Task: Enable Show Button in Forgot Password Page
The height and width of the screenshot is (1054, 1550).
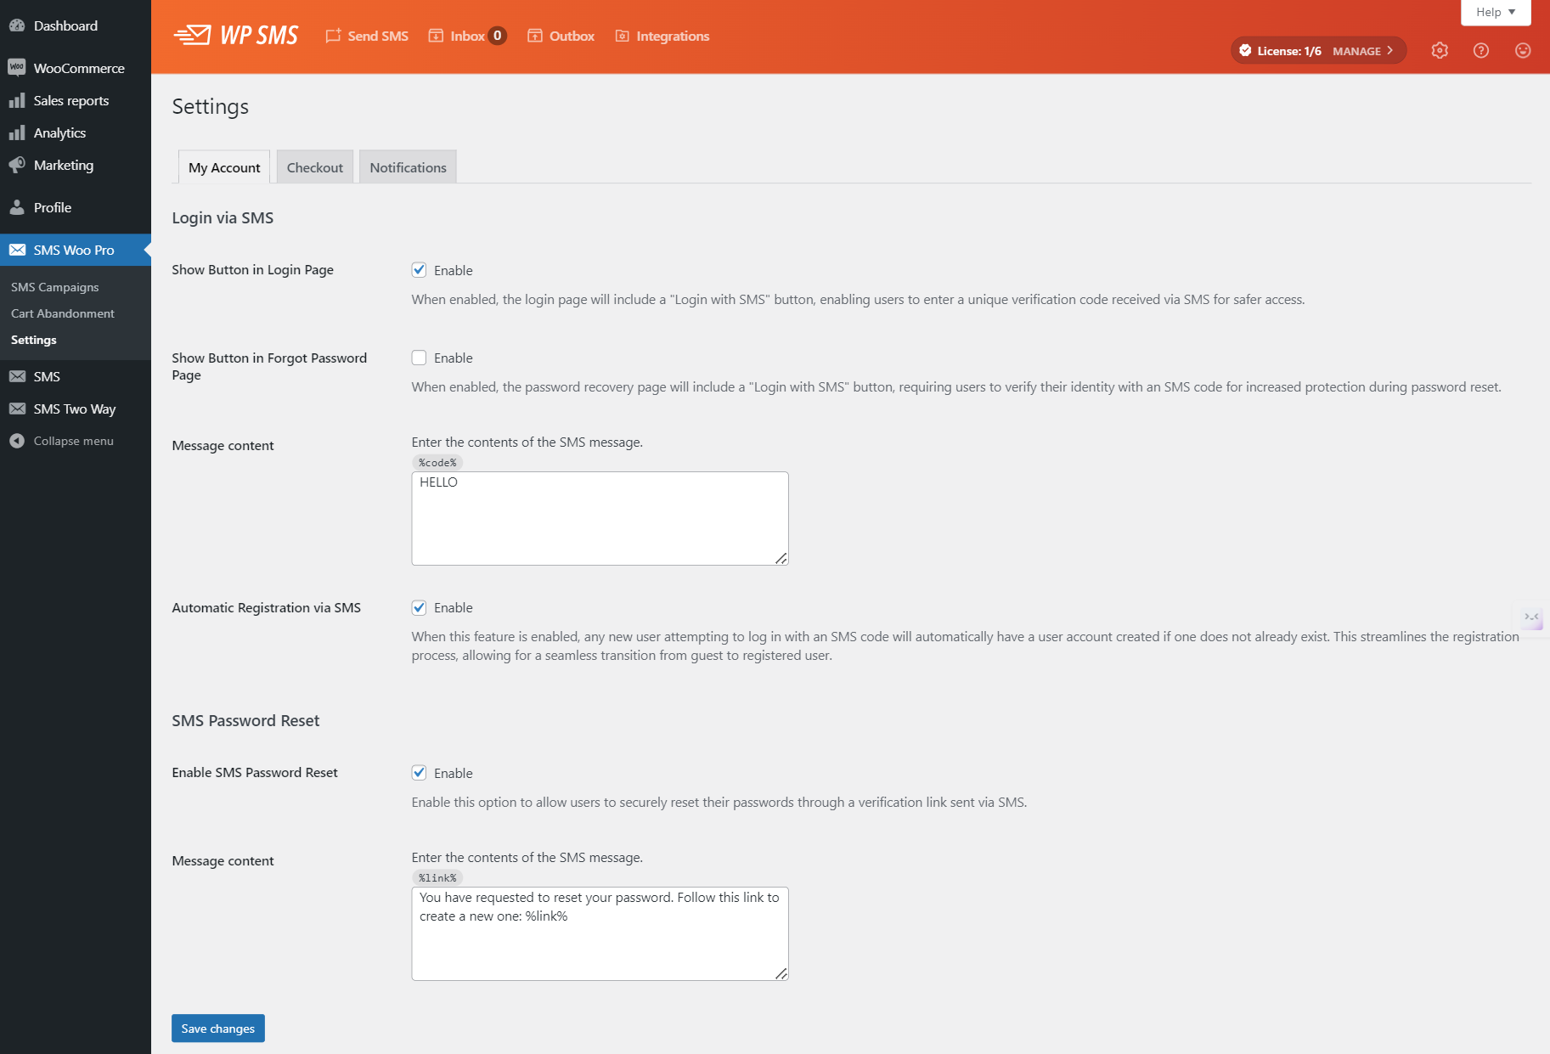Action: (419, 358)
